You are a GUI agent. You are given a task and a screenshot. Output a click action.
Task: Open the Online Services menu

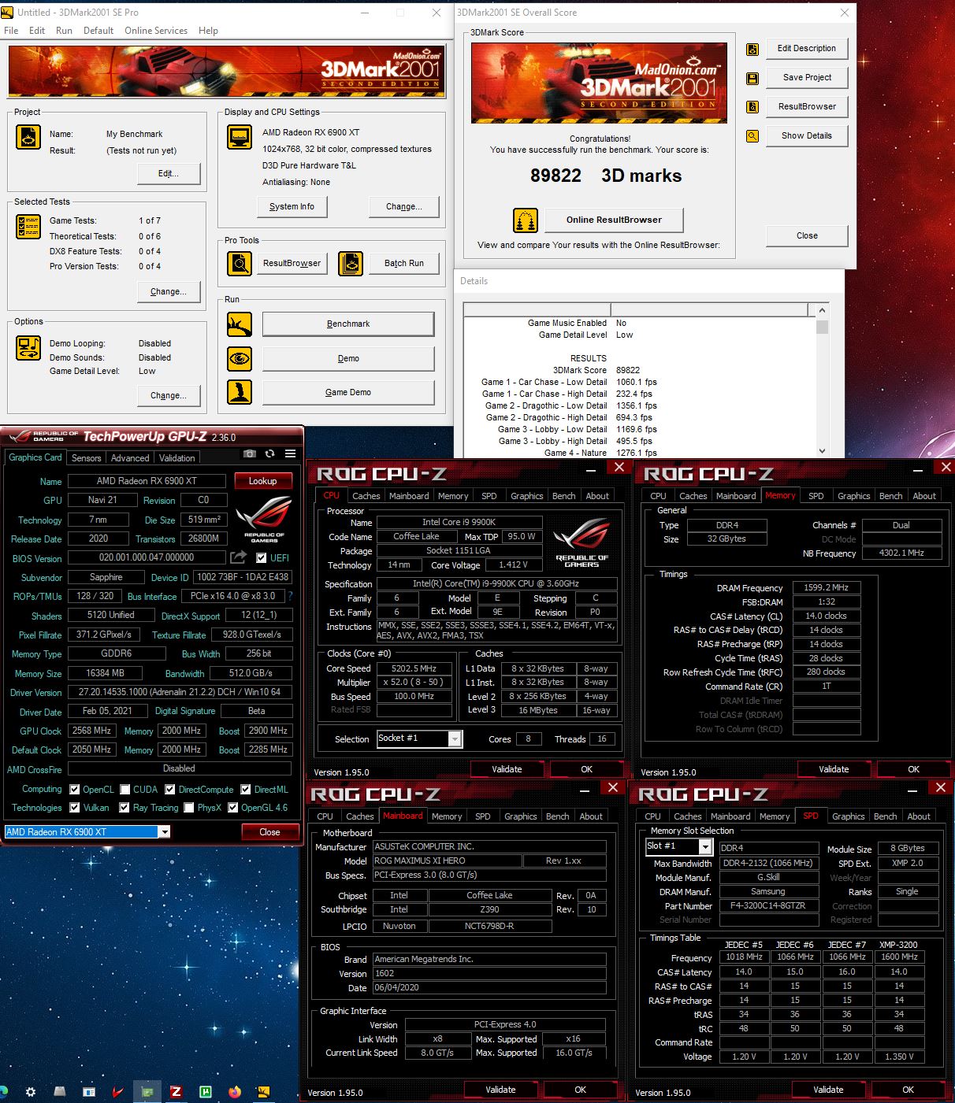[156, 31]
